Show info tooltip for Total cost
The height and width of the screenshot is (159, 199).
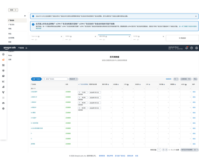click(x=39, y=36)
